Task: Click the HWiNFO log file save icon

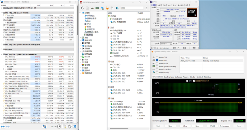Action: click(x=65, y=126)
